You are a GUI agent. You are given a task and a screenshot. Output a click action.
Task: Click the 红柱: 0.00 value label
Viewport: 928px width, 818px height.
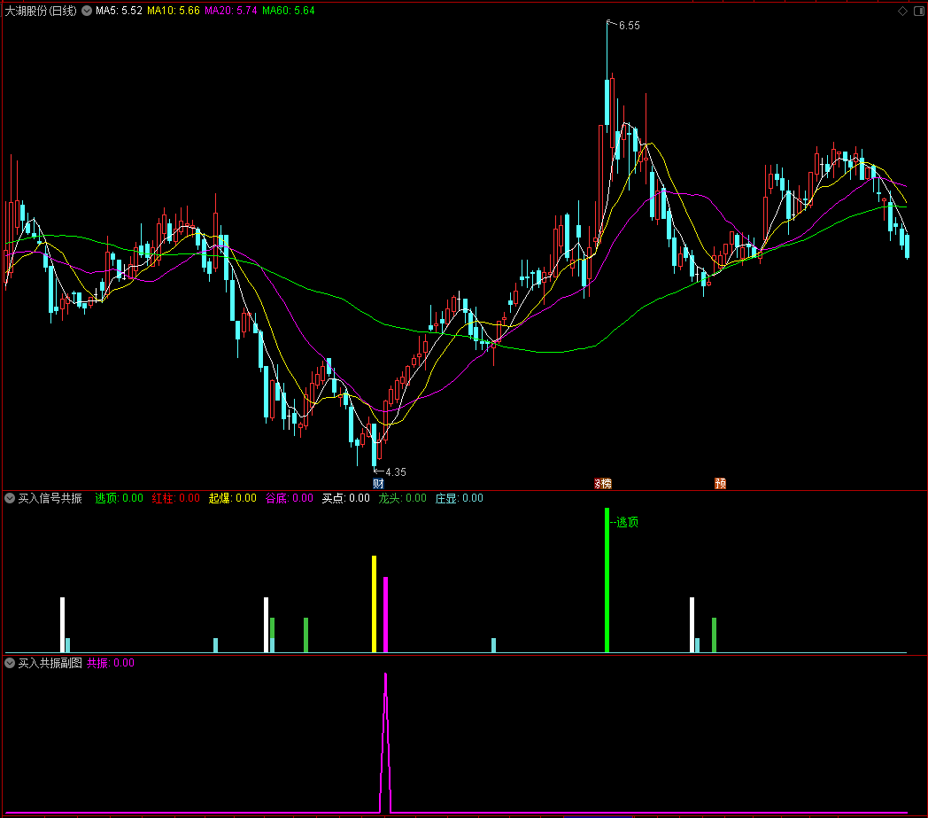tap(176, 498)
